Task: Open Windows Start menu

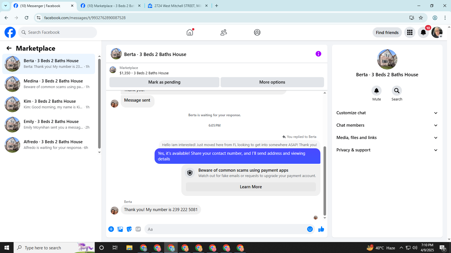Action: click(7, 248)
